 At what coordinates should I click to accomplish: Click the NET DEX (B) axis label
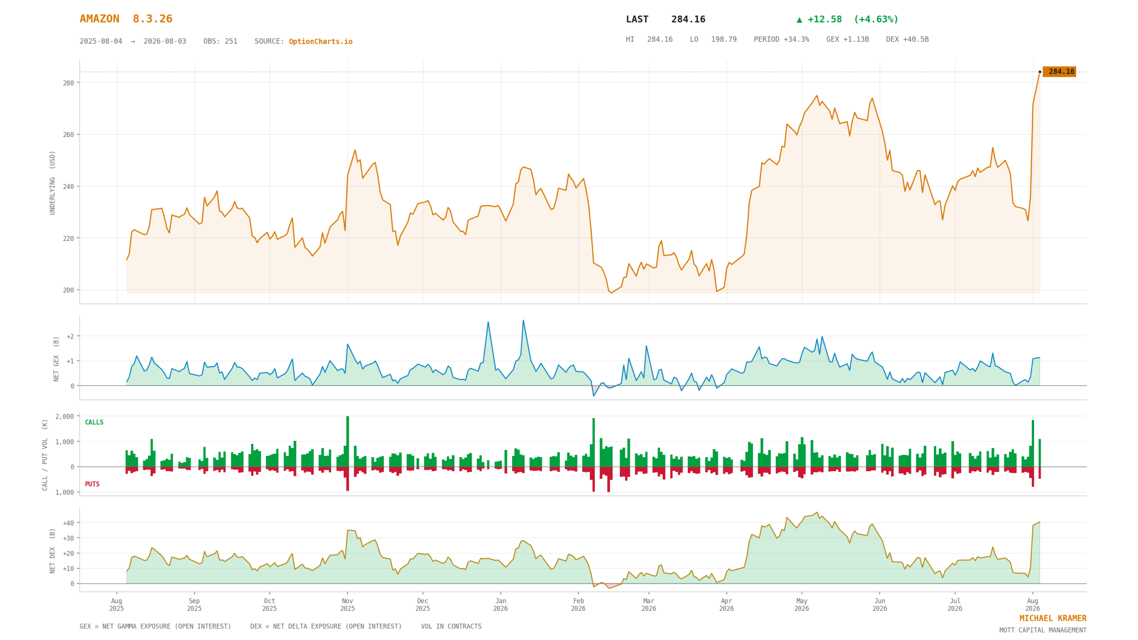click(52, 550)
